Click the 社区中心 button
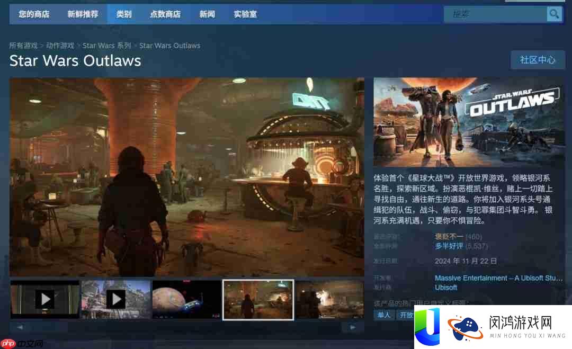572x349 pixels. click(538, 60)
